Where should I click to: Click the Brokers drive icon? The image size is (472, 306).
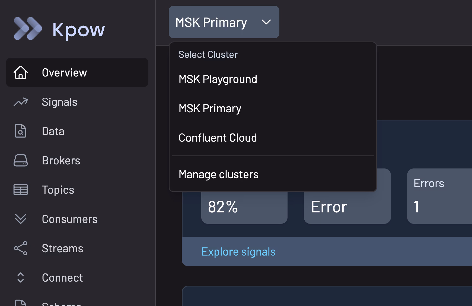(21, 160)
